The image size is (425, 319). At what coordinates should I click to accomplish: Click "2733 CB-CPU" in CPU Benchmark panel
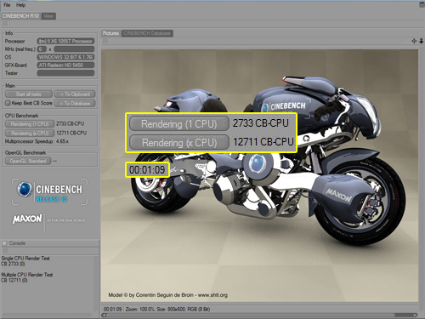point(70,124)
